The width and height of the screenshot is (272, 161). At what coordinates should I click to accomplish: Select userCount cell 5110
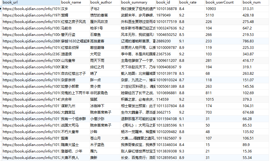tap(224, 15)
